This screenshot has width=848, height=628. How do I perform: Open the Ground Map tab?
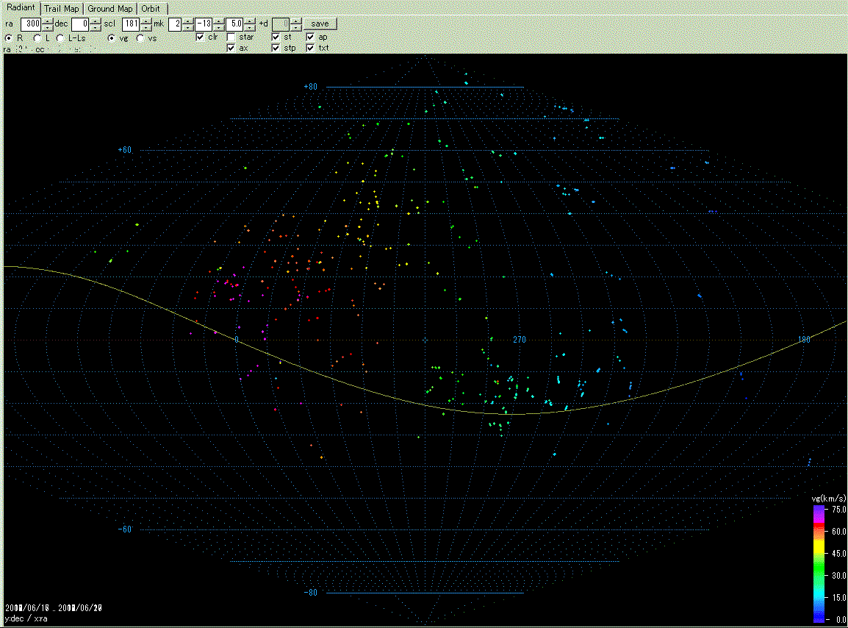(110, 9)
